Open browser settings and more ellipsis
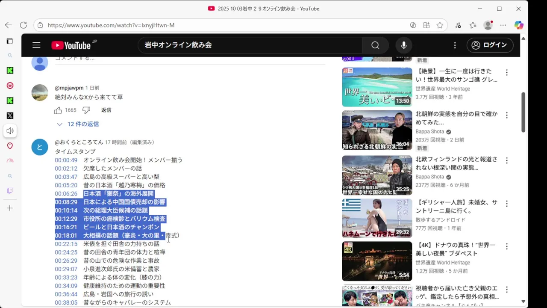 click(x=503, y=25)
